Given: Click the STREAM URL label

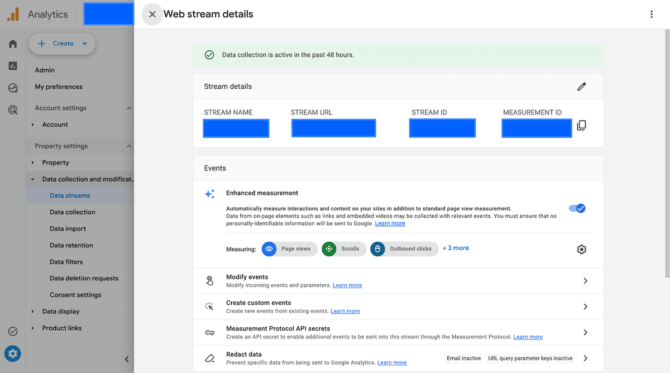Looking at the screenshot, I should (312, 112).
